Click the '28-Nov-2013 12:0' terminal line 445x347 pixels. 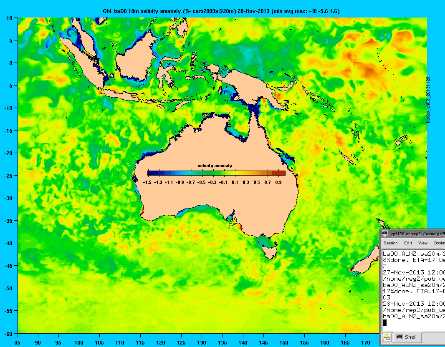[414, 304]
